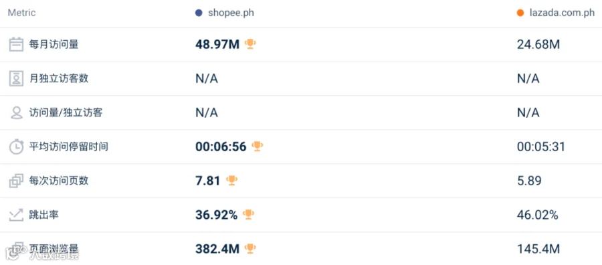The width and height of the screenshot is (602, 265).
Task: Select lazada's 46.02% bounce rate value
Action: point(537,215)
